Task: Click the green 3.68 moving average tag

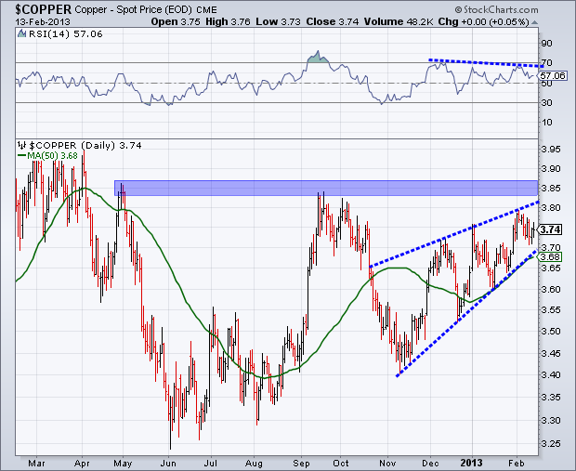Action: pyautogui.click(x=550, y=256)
